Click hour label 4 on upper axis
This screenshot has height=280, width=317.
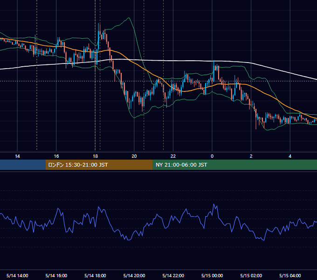tap(290, 156)
